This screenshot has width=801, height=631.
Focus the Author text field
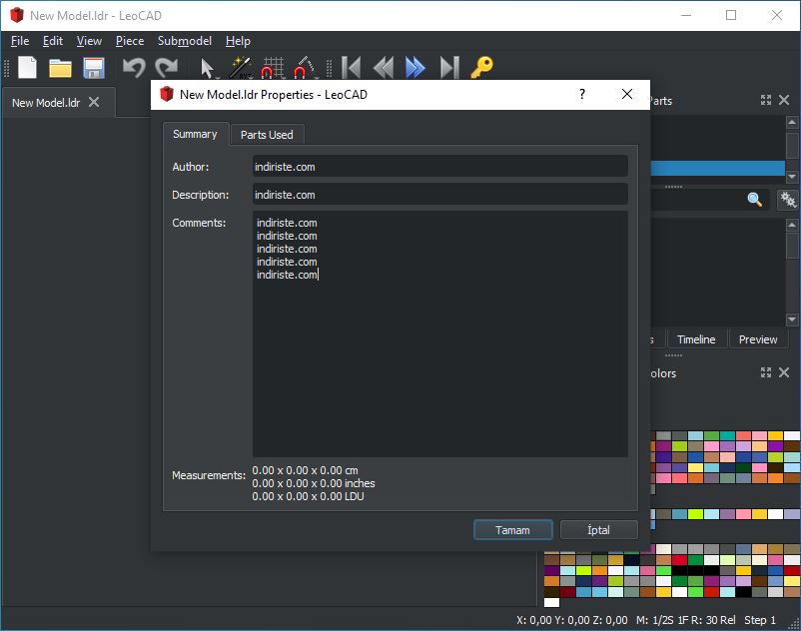439,167
